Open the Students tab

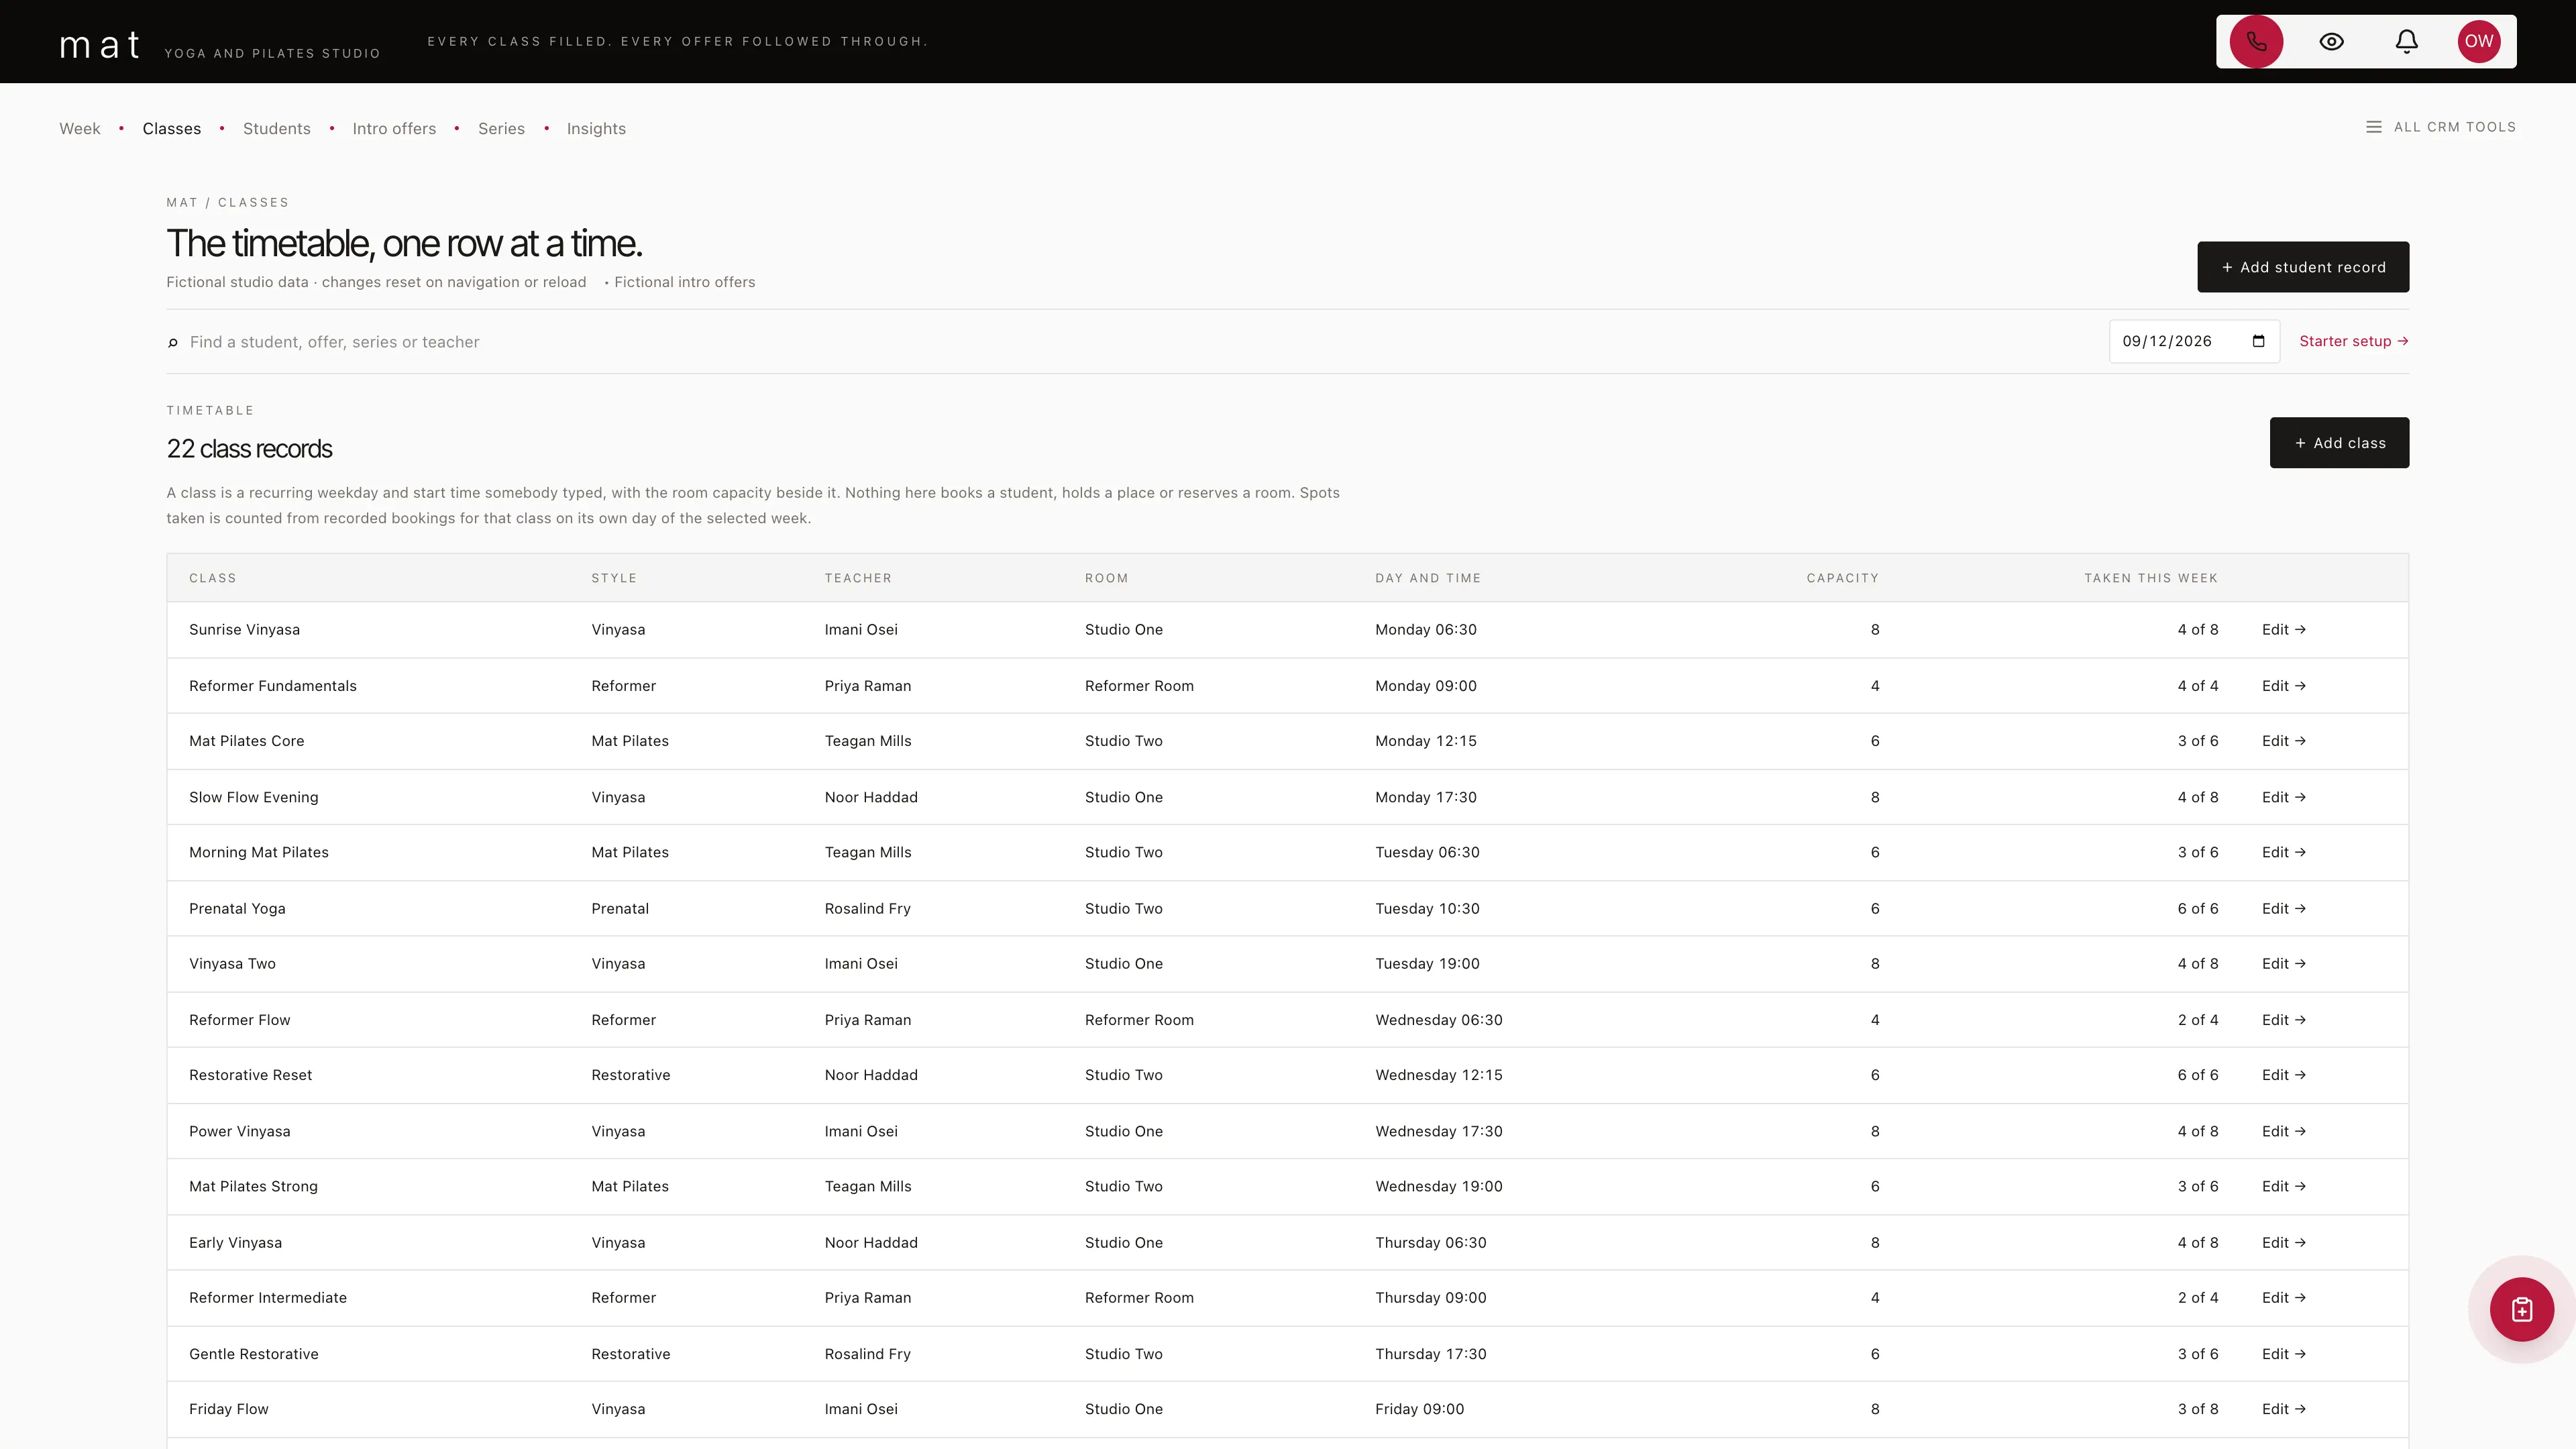(x=277, y=128)
